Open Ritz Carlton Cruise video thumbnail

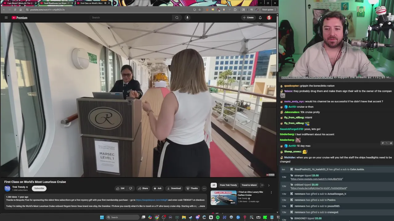(223, 198)
